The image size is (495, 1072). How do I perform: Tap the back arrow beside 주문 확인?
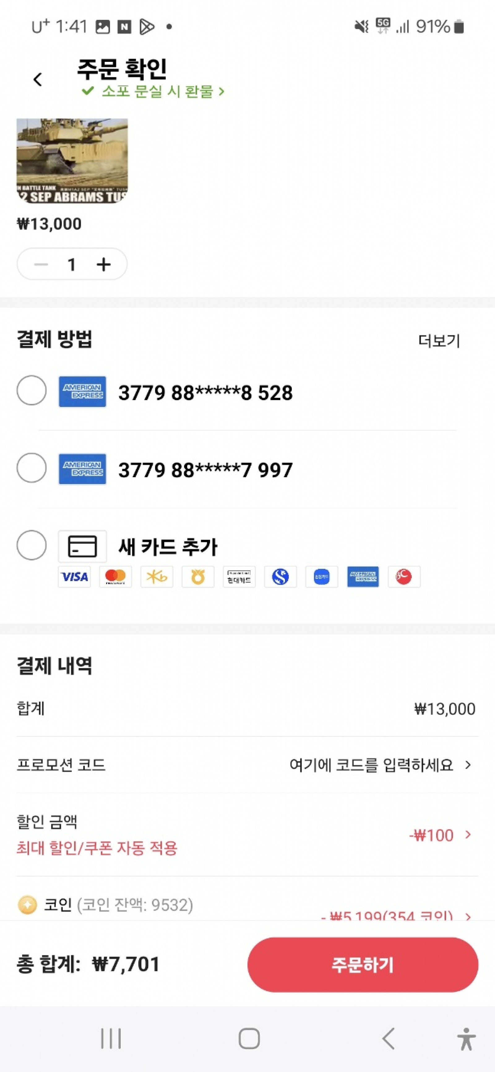38,79
